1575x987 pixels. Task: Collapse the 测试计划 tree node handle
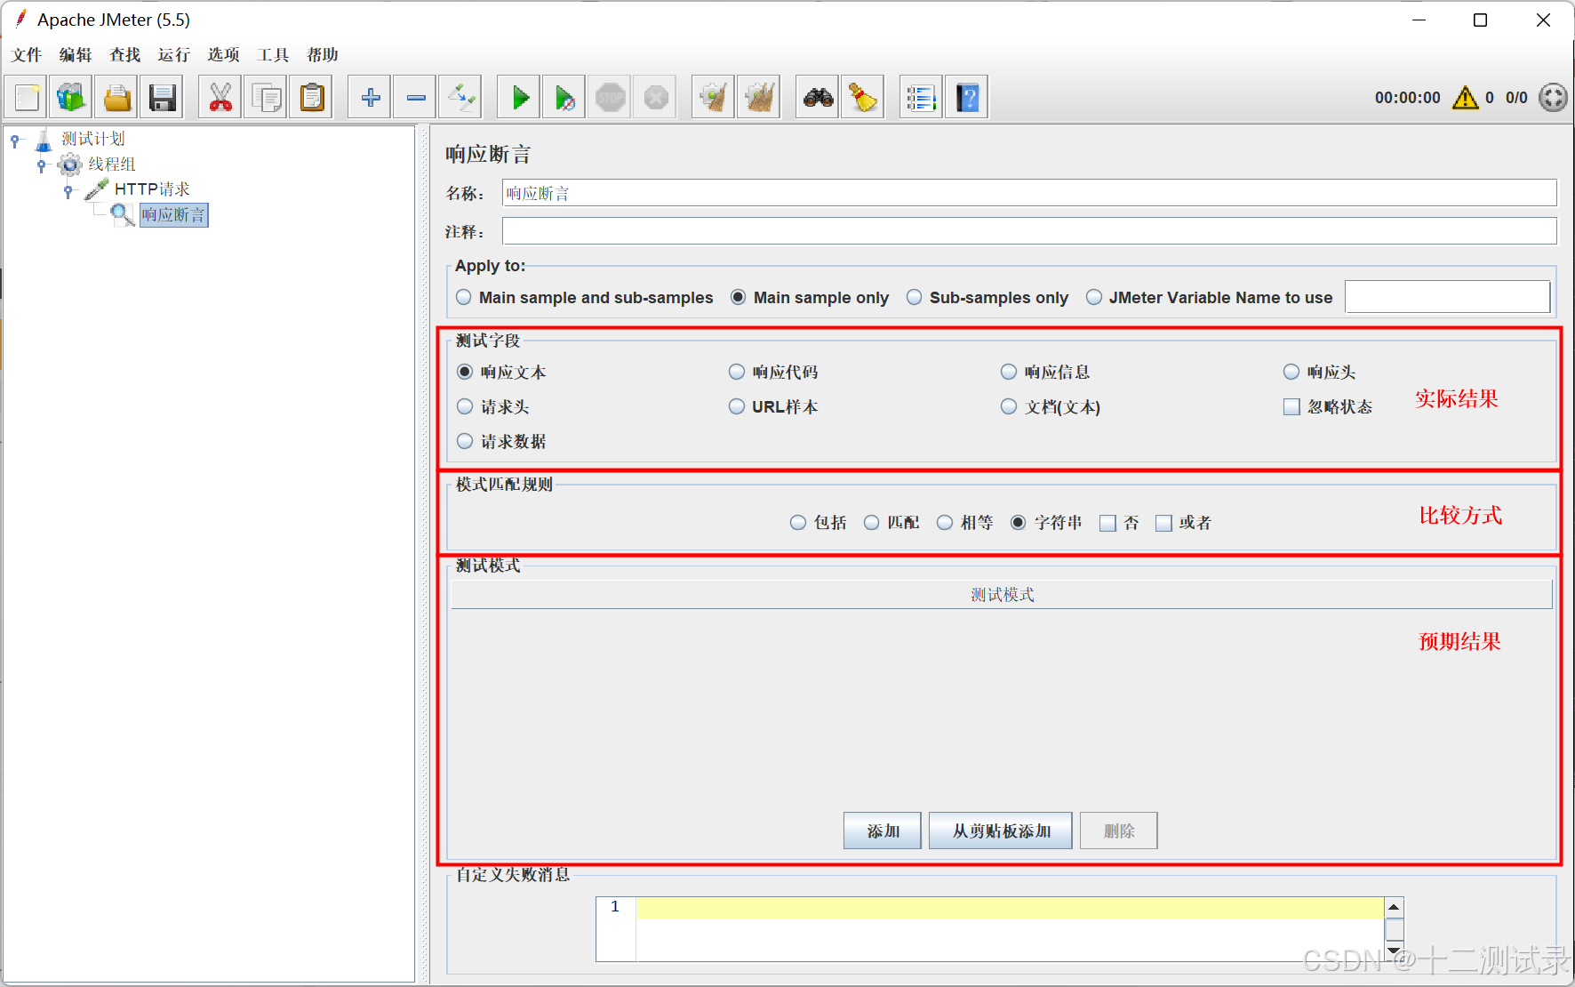pos(15,140)
